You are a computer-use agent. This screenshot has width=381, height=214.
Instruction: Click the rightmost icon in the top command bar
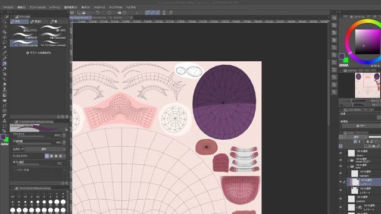[x=171, y=12]
